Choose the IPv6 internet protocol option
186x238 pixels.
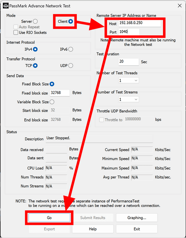click(x=70, y=49)
